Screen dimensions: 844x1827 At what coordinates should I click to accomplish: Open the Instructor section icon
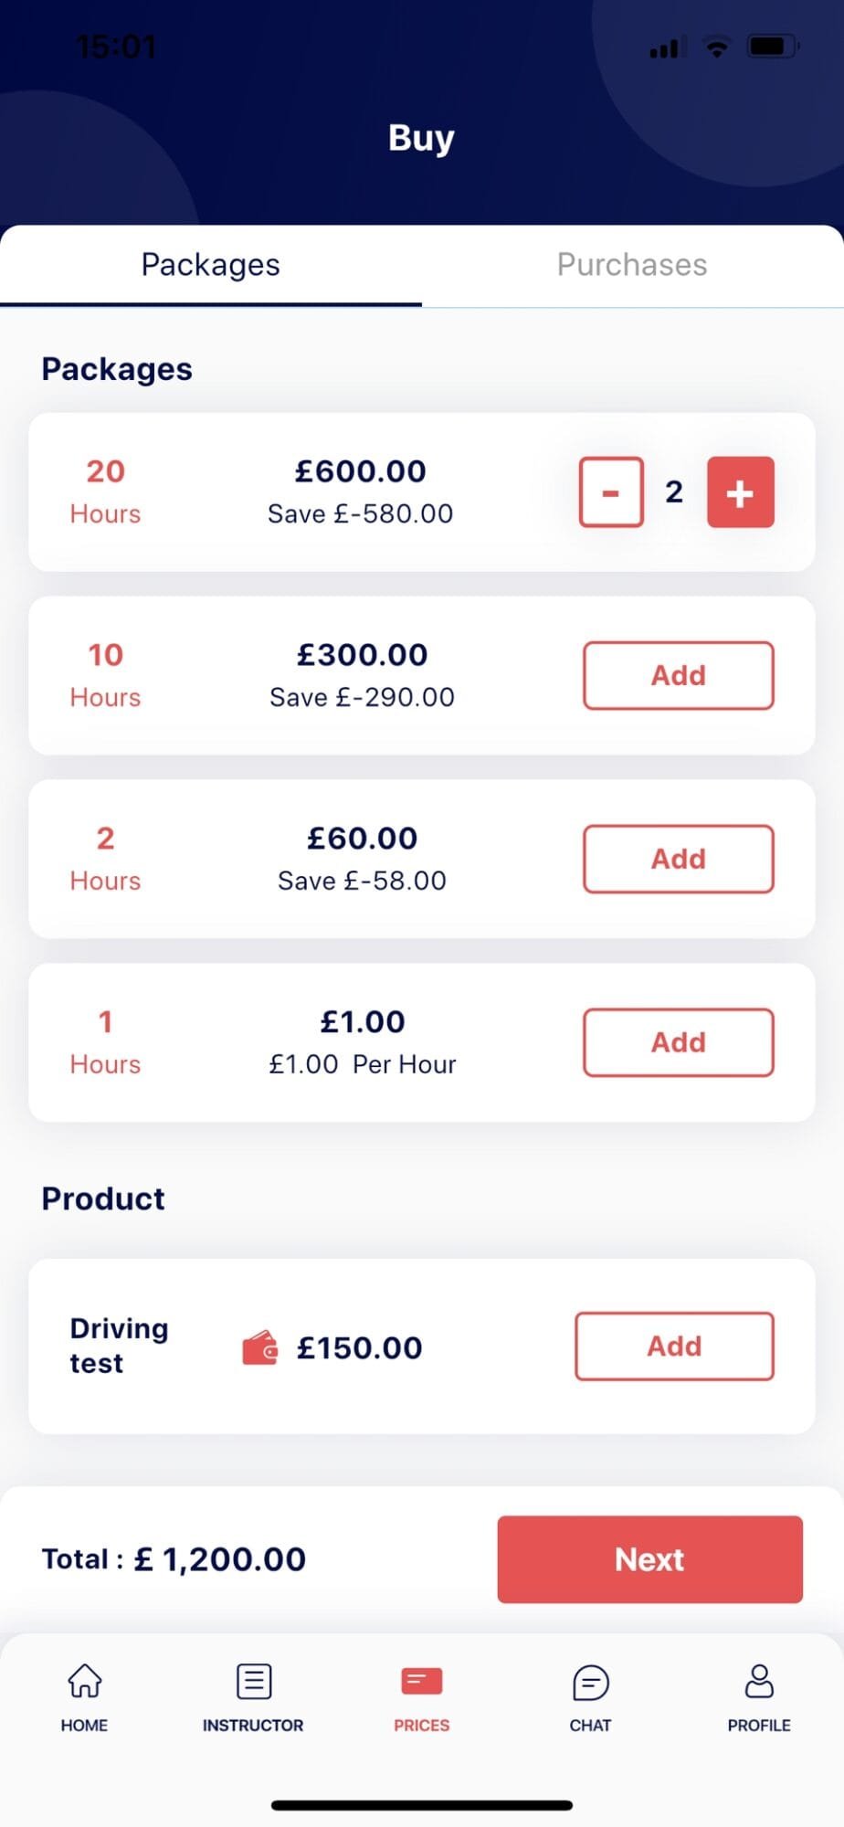(x=253, y=1681)
